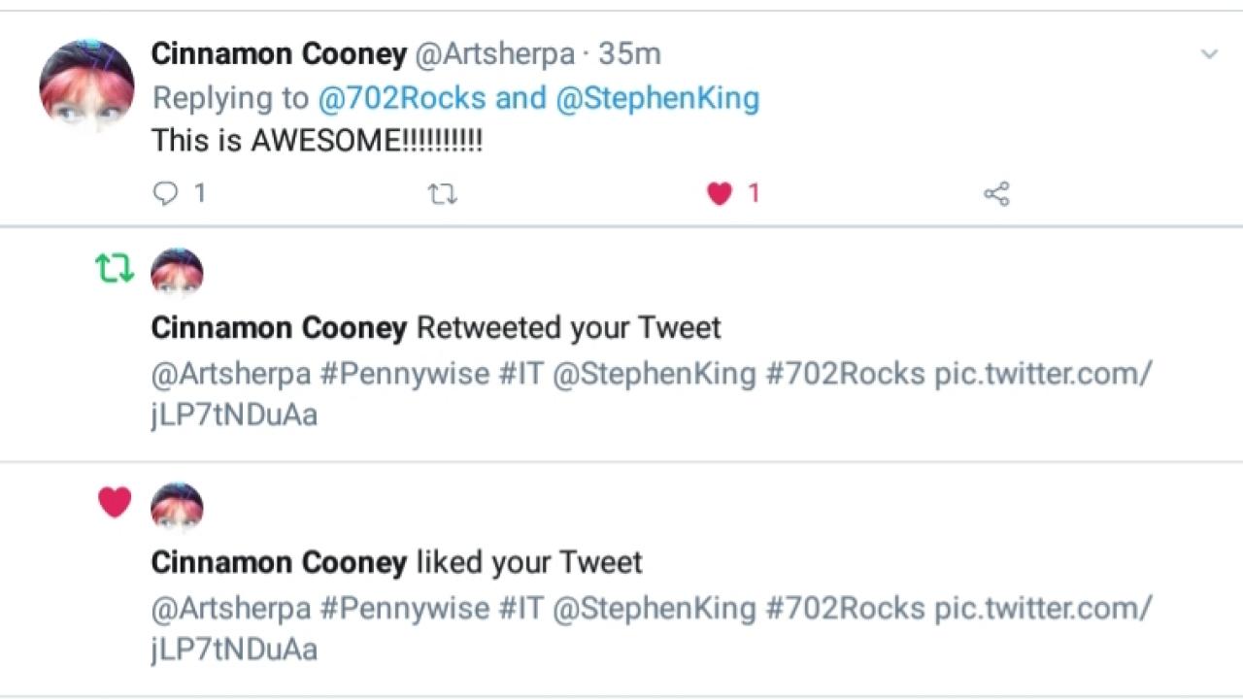Open the @702Rocks mention link

click(x=401, y=98)
